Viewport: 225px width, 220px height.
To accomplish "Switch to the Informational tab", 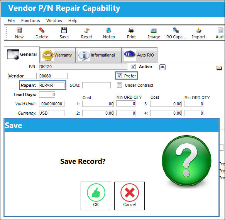I will (98, 55).
